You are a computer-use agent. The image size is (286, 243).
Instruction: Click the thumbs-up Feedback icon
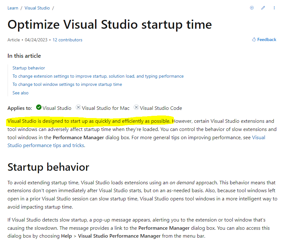254,39
